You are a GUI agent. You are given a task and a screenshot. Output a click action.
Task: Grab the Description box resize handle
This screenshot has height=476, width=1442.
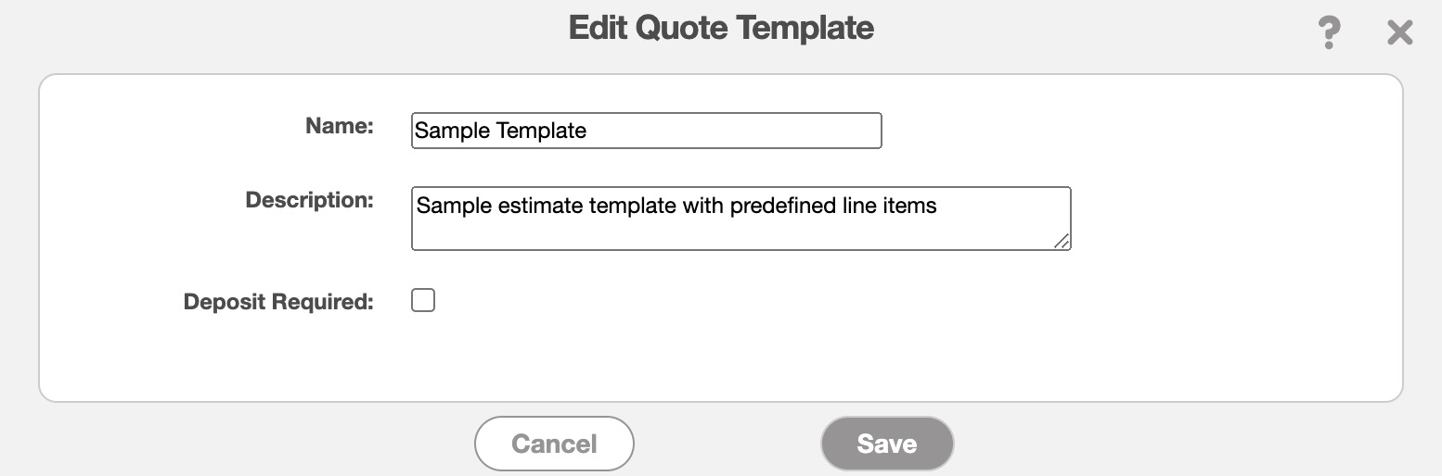coord(1062,242)
